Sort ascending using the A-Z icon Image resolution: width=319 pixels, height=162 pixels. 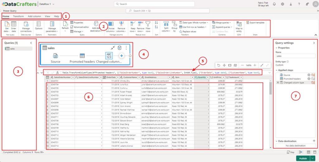[156, 22]
